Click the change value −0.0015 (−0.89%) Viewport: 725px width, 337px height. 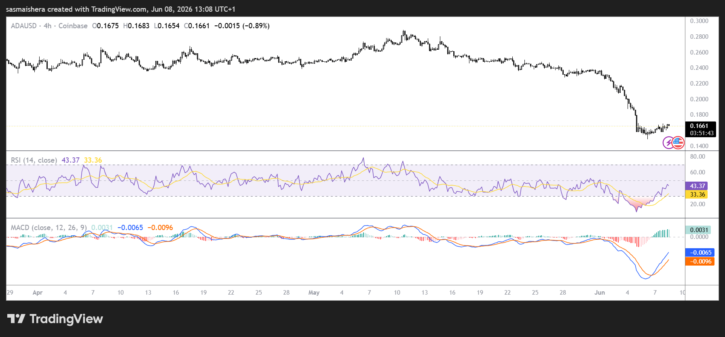point(242,26)
